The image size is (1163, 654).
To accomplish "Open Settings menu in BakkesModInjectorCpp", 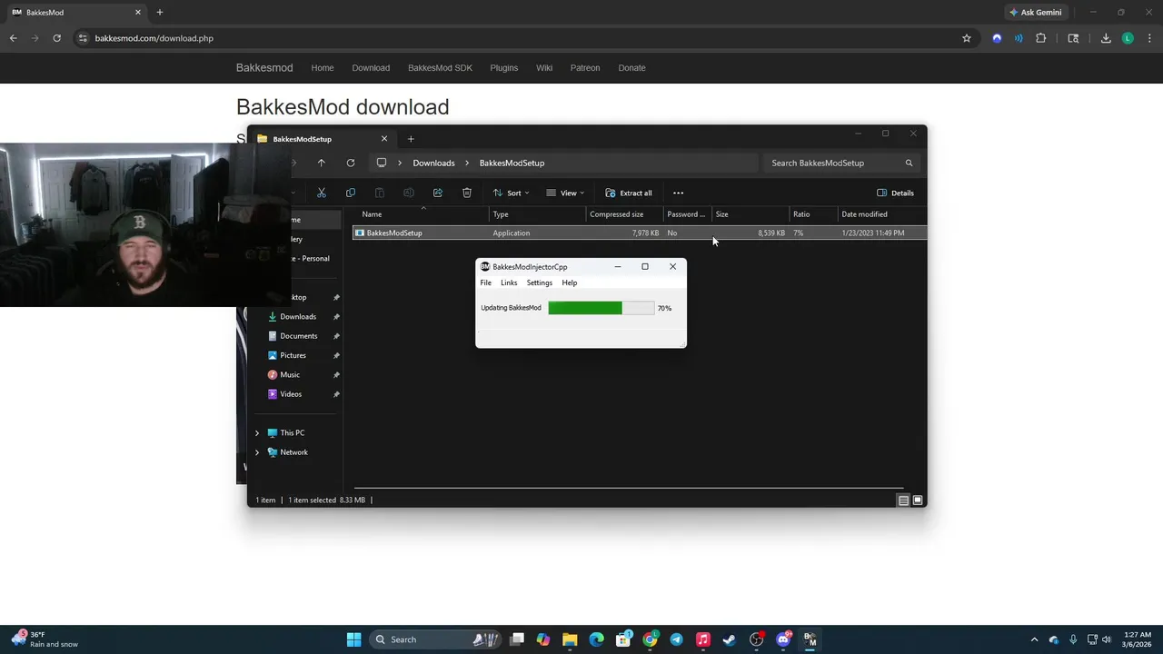I will pos(540,282).
